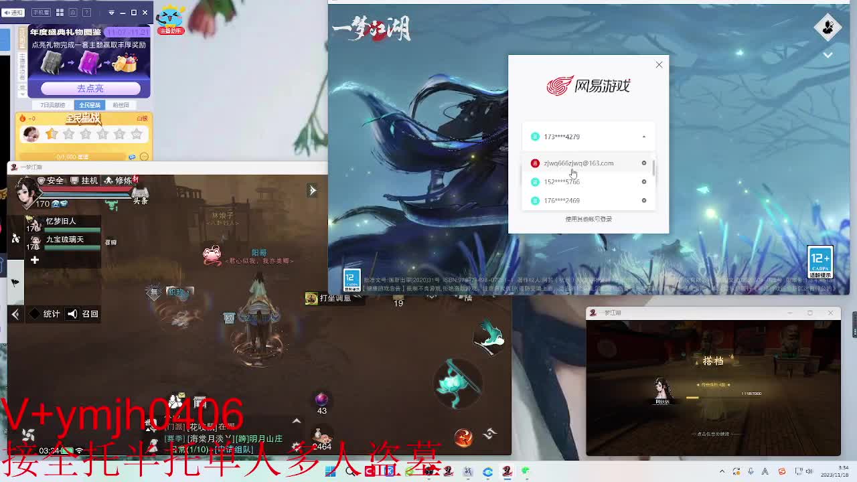The width and height of the screenshot is (857, 482).
Task: Click the 使用其他帐号登录 link
Action: tap(589, 219)
